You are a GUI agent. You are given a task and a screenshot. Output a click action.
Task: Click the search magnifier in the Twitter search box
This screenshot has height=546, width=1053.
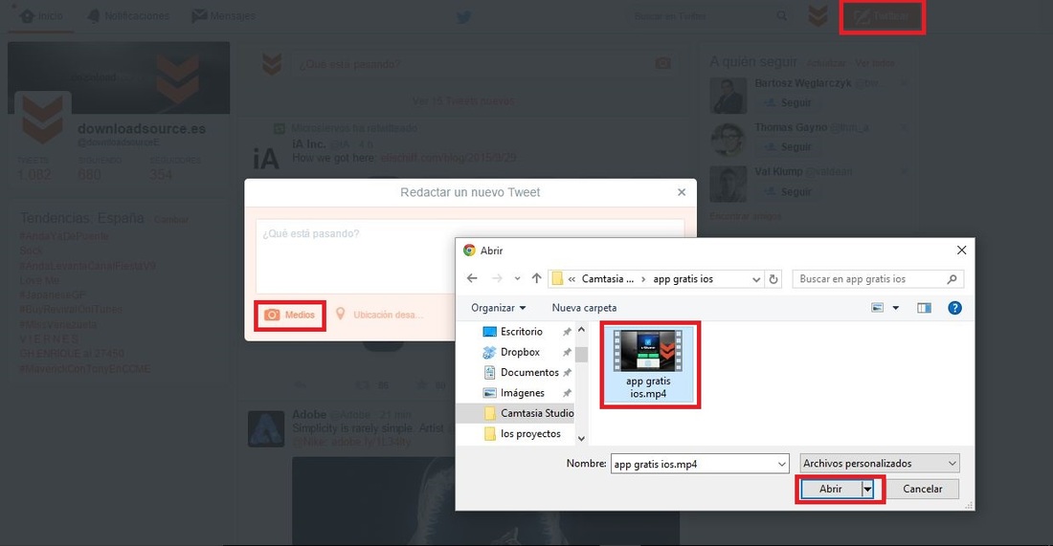pyautogui.click(x=782, y=16)
